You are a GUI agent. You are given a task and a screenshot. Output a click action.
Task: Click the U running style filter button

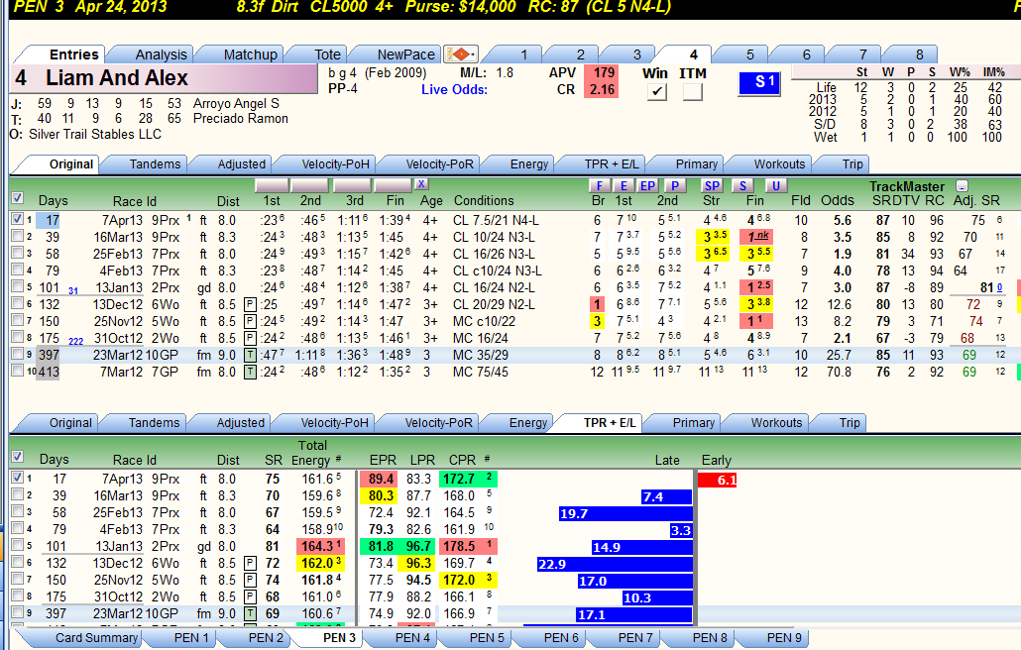775,185
